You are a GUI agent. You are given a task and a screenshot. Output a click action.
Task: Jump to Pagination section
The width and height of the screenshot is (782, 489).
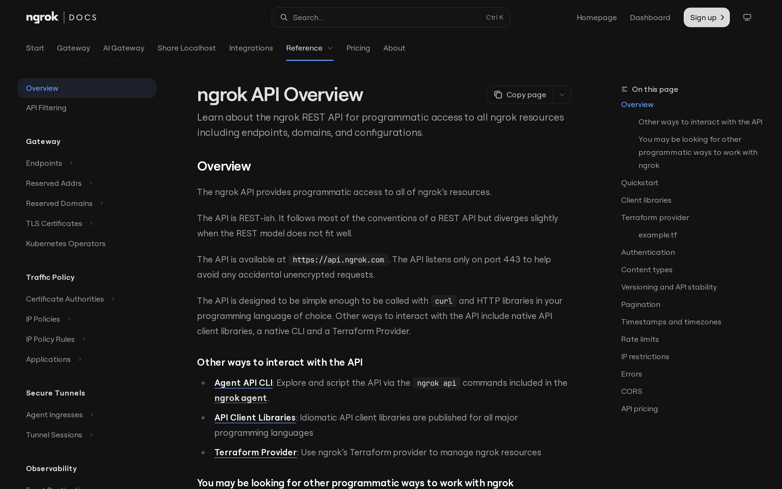click(641, 305)
